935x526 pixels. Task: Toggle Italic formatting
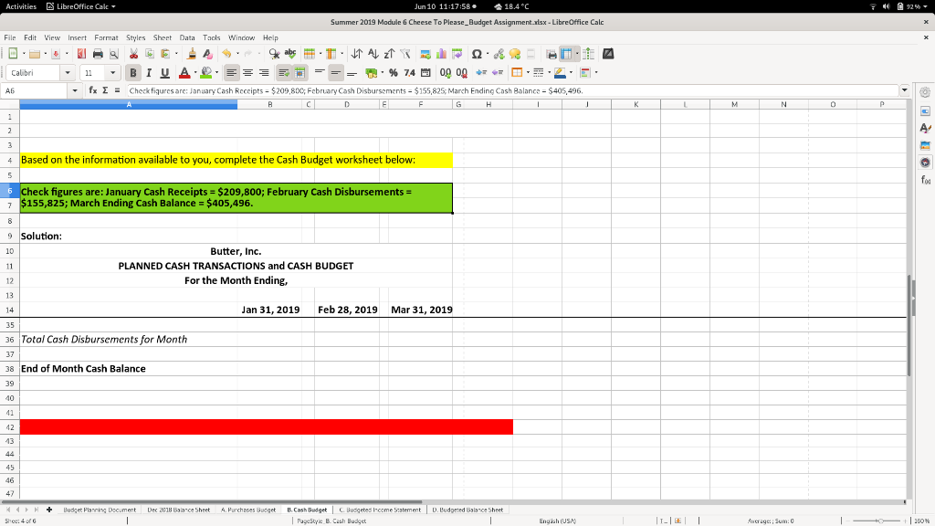149,73
